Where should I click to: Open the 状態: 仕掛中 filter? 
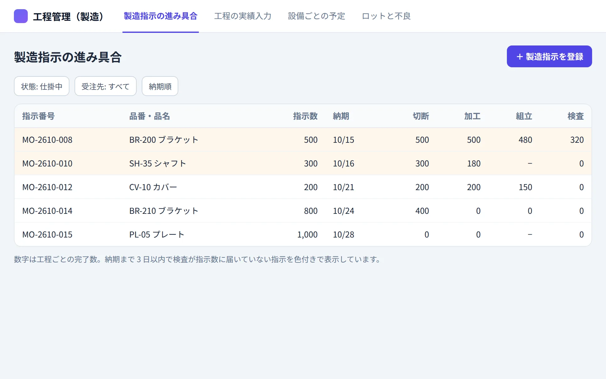click(42, 86)
